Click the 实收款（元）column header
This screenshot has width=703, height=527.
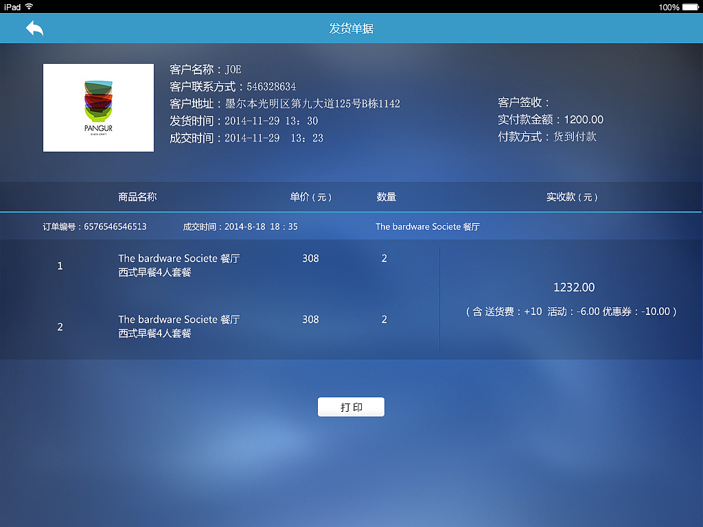(x=572, y=197)
